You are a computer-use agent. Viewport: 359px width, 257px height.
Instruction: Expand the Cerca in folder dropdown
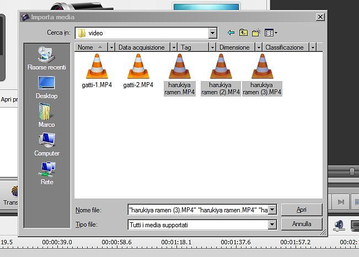pyautogui.click(x=212, y=33)
